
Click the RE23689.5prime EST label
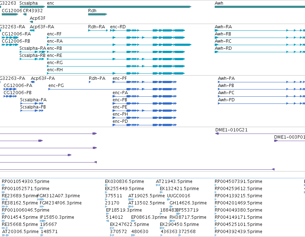(x=19, y=196)
